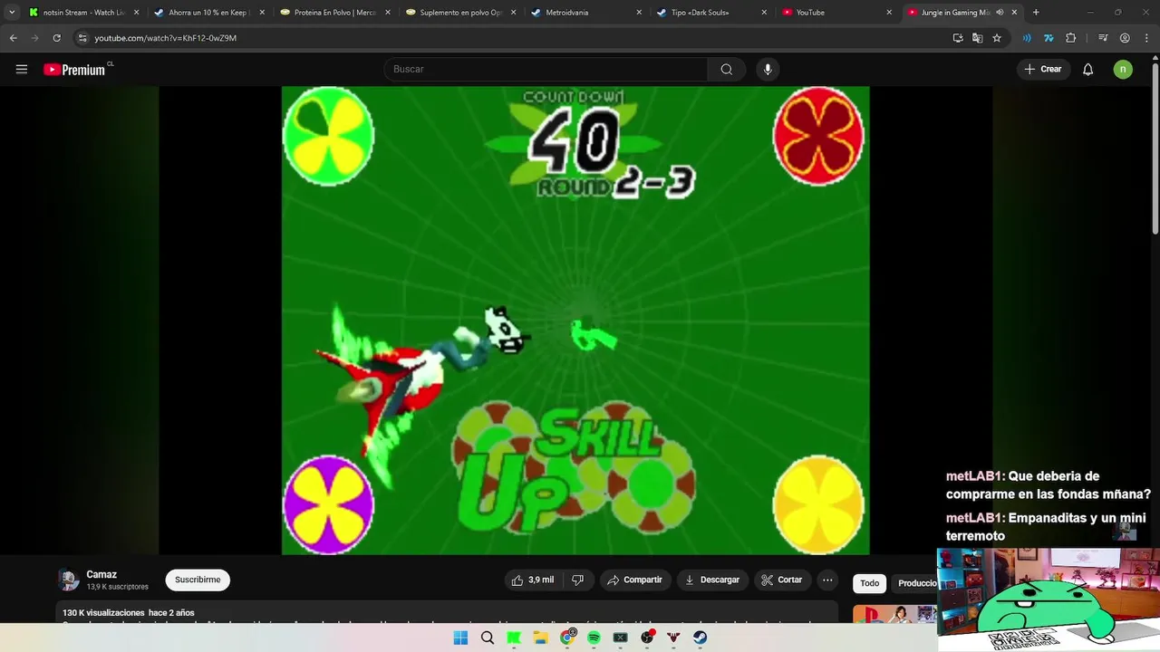The width and height of the screenshot is (1160, 652).
Task: Translate this page icon in address bar
Action: [x=977, y=38]
